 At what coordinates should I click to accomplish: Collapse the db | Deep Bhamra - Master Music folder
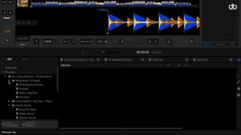5,76
